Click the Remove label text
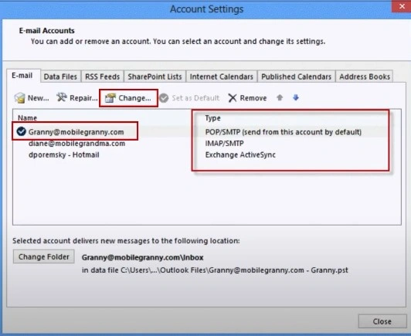This screenshot has width=411, height=336. [253, 98]
